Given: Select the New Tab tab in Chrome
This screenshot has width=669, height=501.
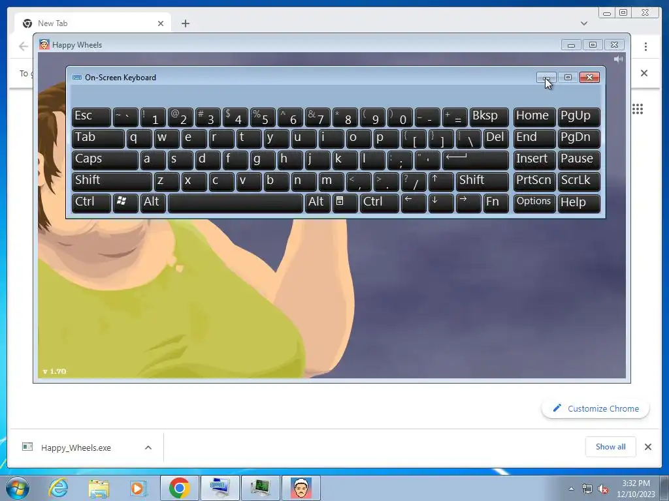Looking at the screenshot, I should [x=93, y=23].
